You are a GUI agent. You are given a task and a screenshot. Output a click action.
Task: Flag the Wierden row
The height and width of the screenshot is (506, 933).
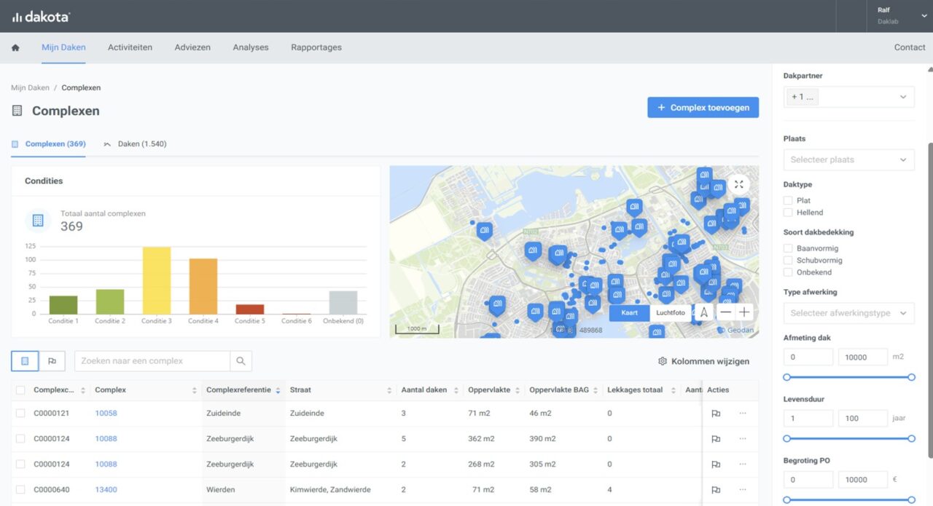[716, 490]
